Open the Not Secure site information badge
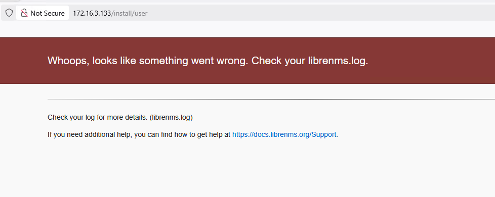This screenshot has width=495, height=197. click(x=43, y=13)
